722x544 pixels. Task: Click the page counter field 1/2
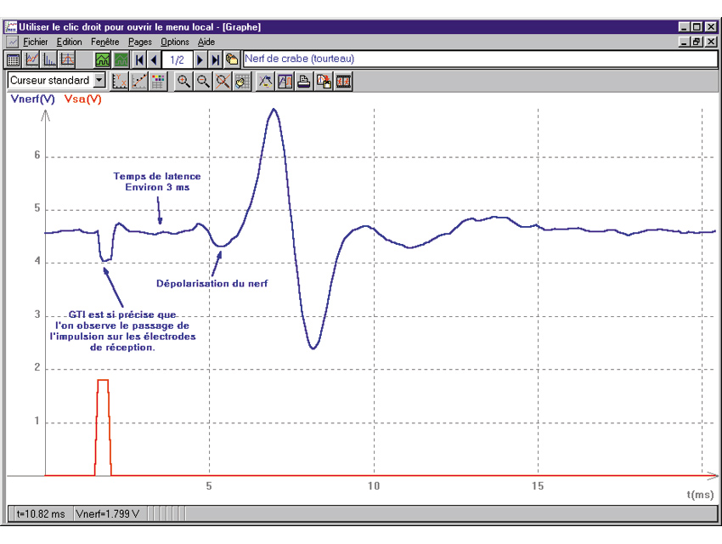pyautogui.click(x=178, y=59)
